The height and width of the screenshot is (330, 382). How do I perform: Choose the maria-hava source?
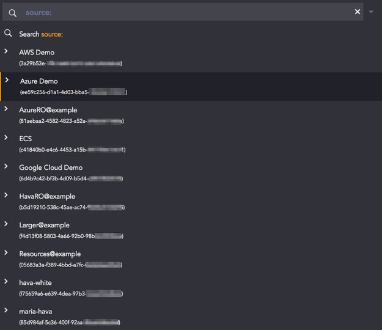35,312
